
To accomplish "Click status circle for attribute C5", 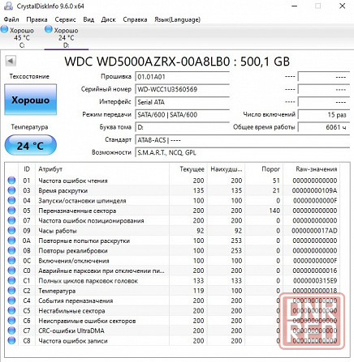I will 11,310.
